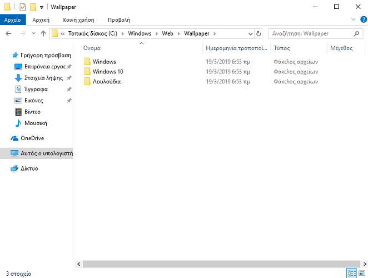Screen dimensions: 368x278
Task: Open OneDrive in navigation pane
Action: pyautogui.click(x=32, y=138)
